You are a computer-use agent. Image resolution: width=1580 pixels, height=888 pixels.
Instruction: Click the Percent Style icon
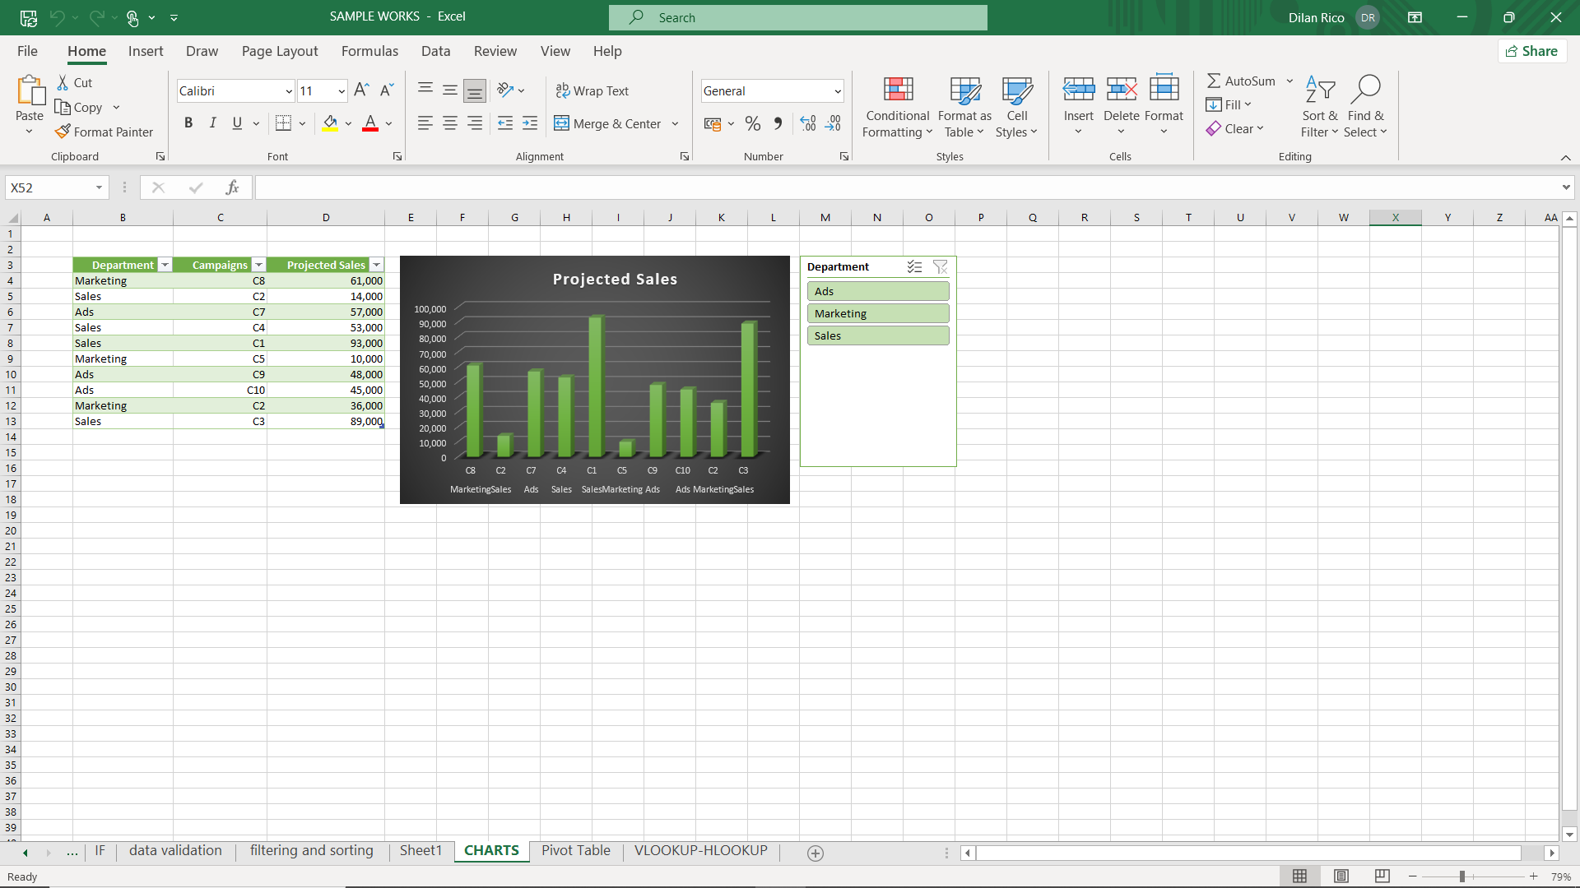point(752,123)
